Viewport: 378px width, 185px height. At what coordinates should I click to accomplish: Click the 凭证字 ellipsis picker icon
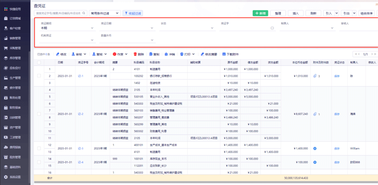coord(272,28)
